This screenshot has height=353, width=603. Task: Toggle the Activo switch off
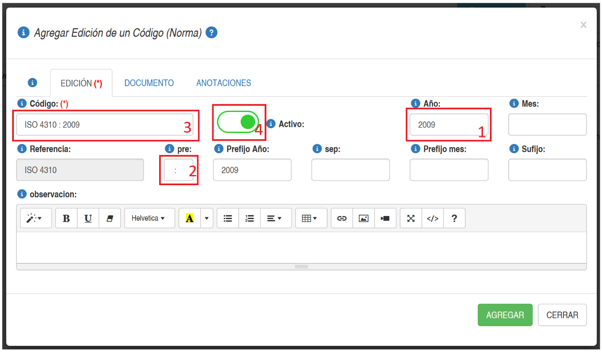[x=238, y=122]
